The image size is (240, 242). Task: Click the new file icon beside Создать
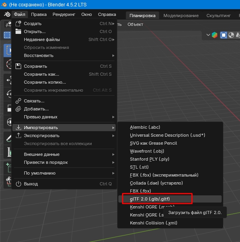18,24
